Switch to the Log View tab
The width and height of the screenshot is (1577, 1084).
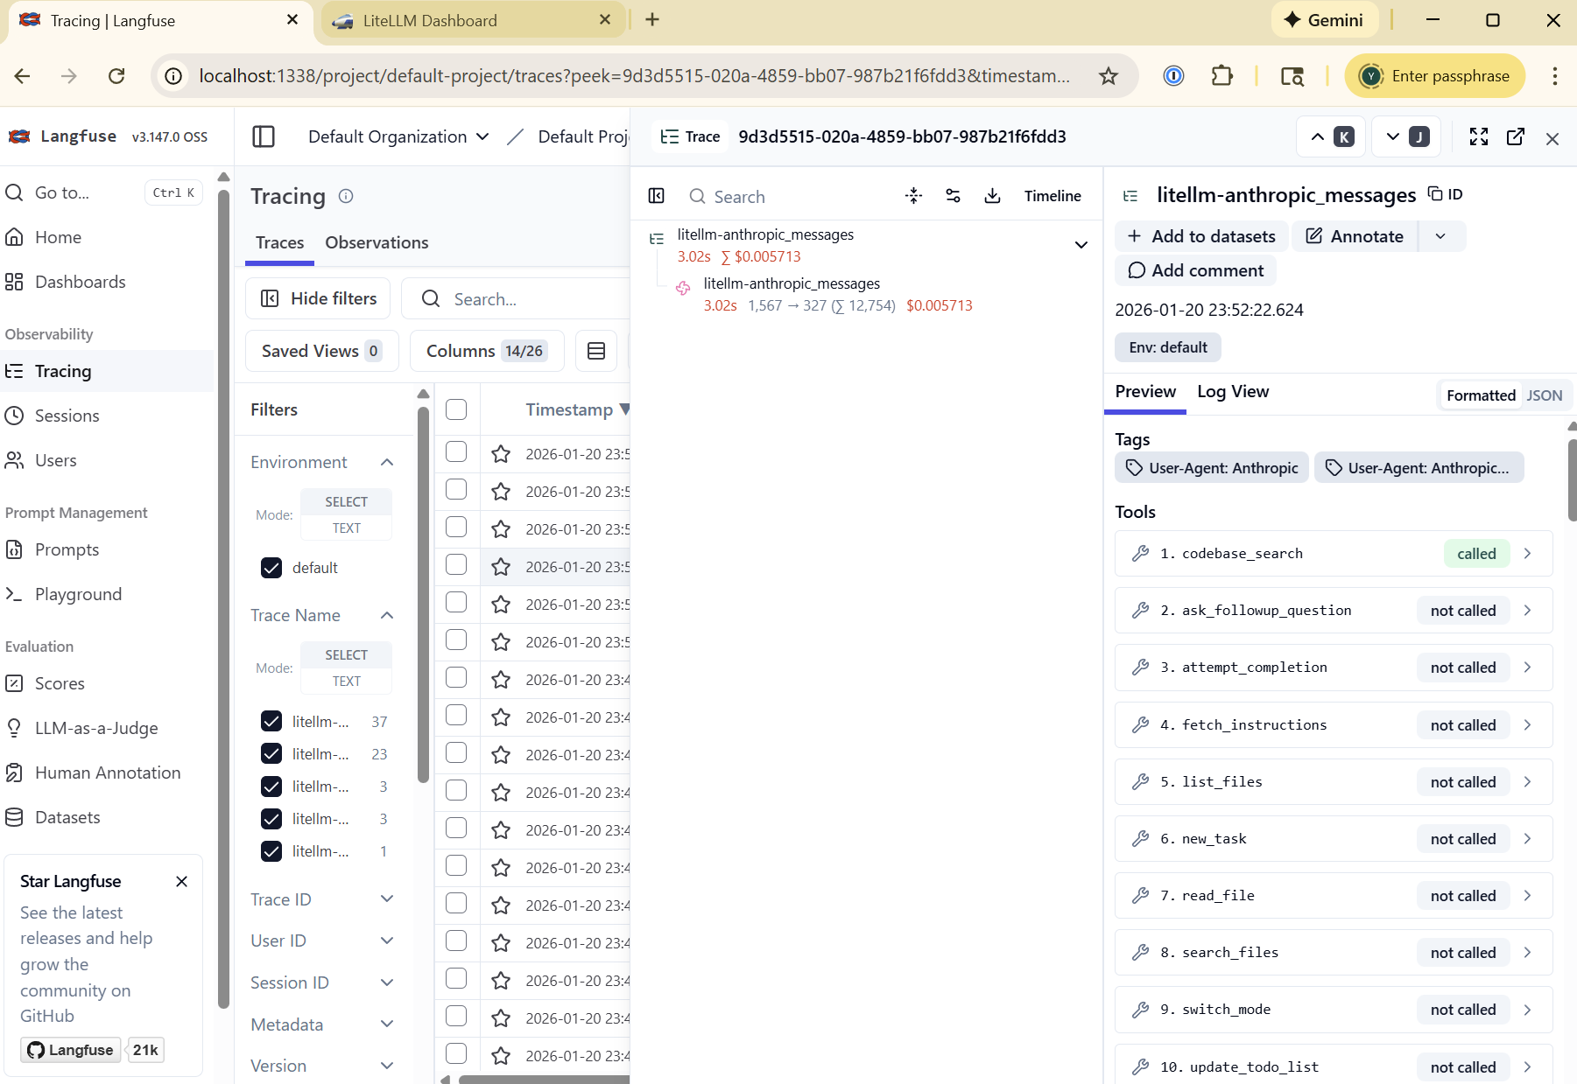click(1233, 391)
